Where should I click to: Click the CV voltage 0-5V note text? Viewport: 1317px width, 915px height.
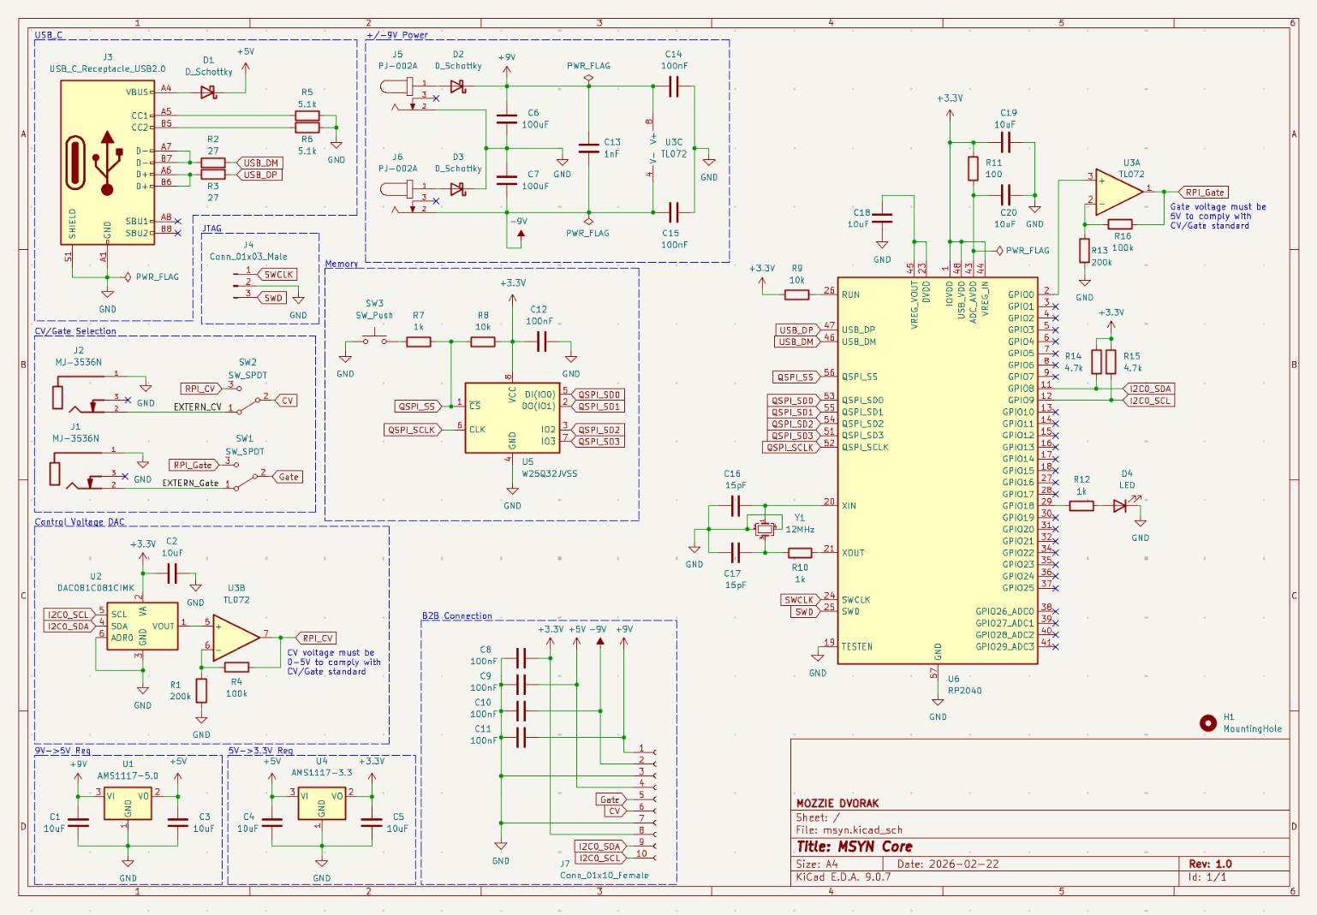tap(334, 662)
